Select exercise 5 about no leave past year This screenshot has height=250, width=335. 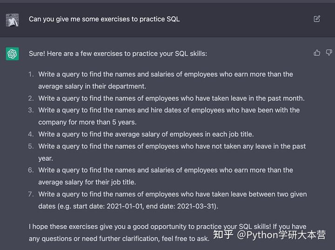coord(172,152)
